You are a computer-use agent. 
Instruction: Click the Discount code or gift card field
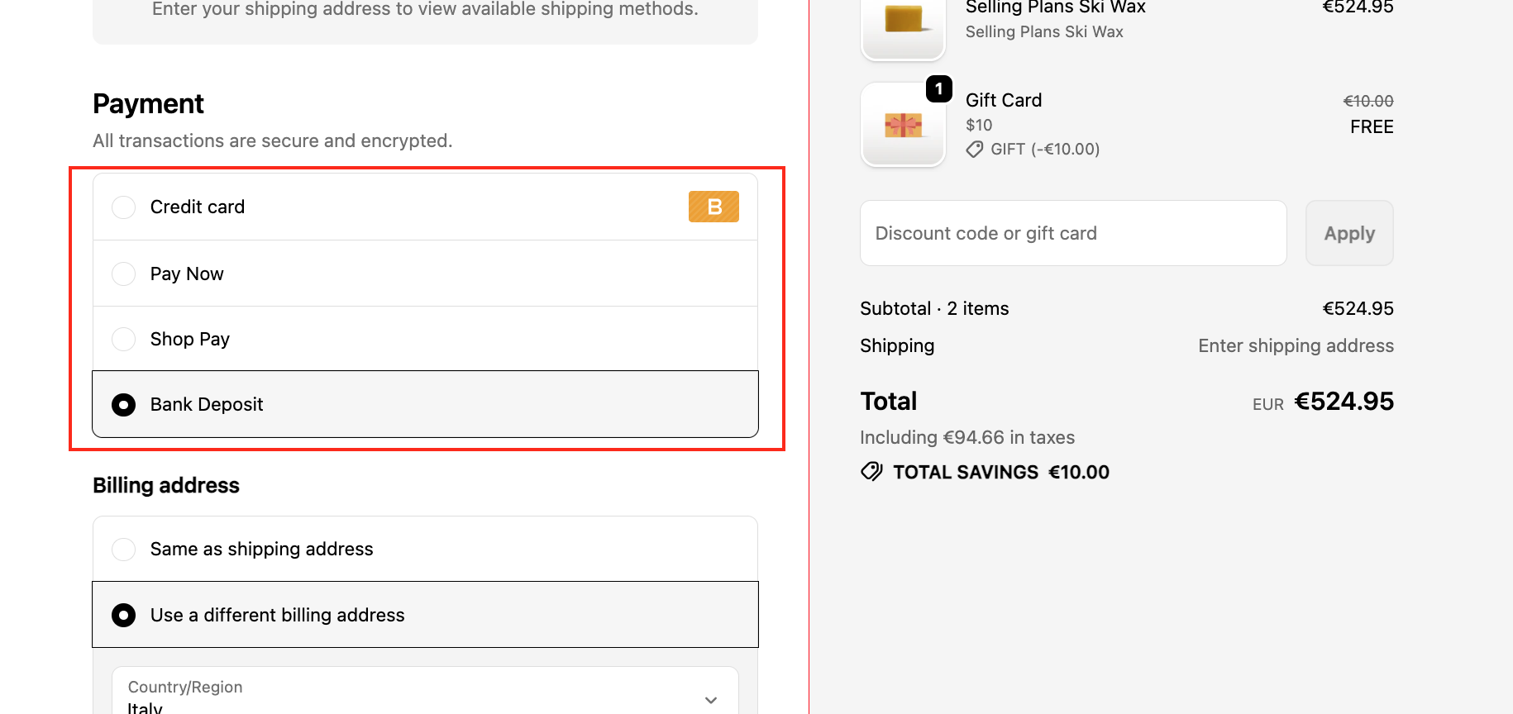click(x=1073, y=233)
